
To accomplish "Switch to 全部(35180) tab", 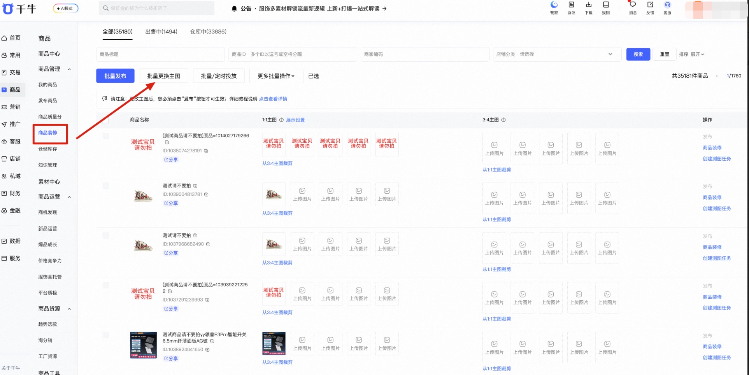I will coord(118,32).
